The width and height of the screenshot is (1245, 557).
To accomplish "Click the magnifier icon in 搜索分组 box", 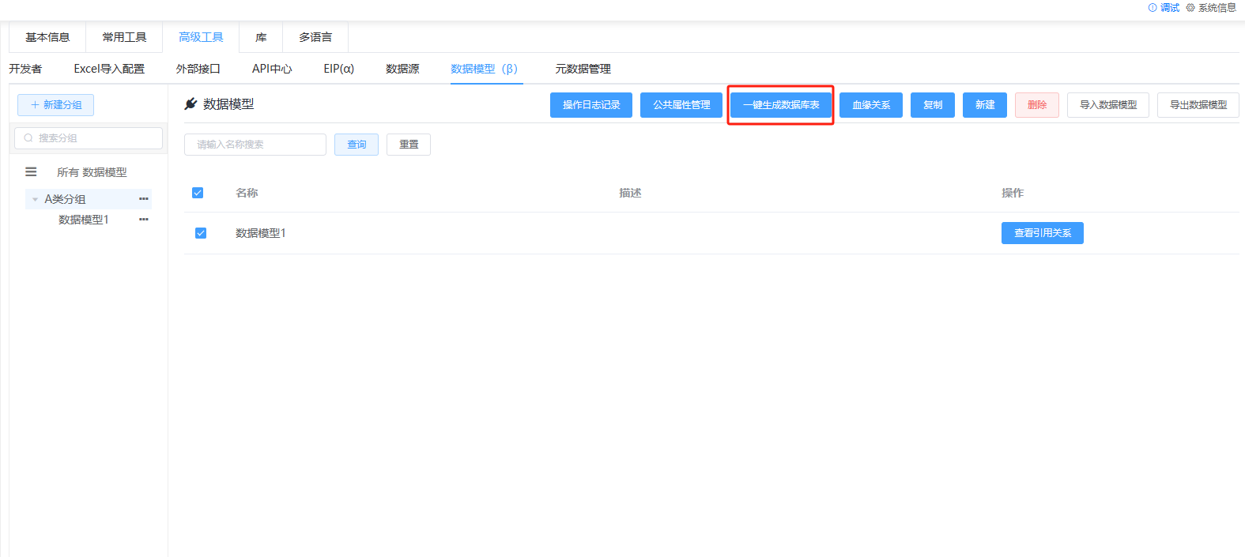I will 28,138.
